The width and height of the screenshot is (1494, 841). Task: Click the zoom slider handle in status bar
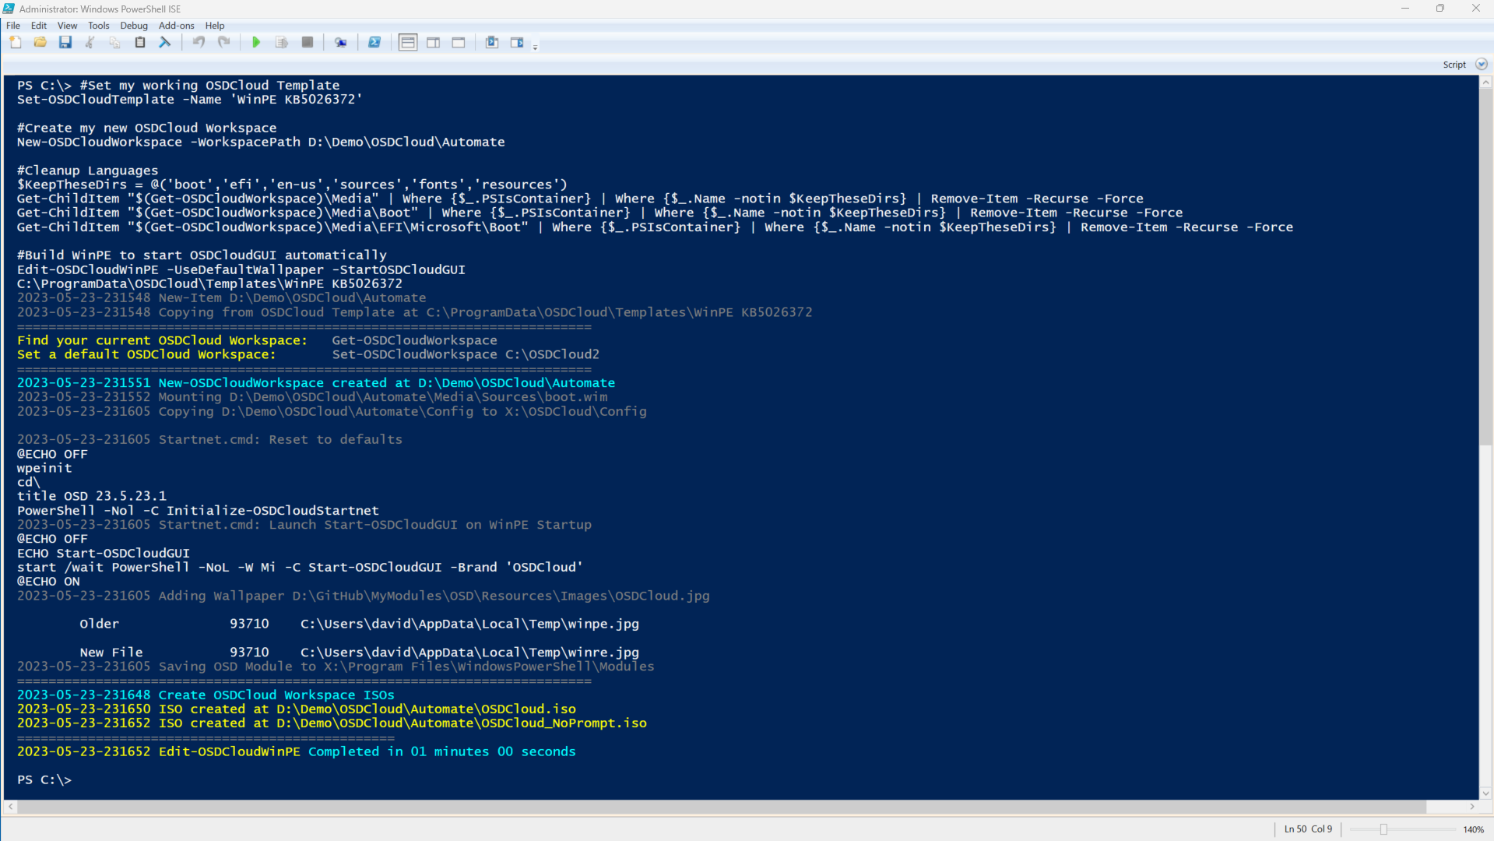pyautogui.click(x=1383, y=829)
